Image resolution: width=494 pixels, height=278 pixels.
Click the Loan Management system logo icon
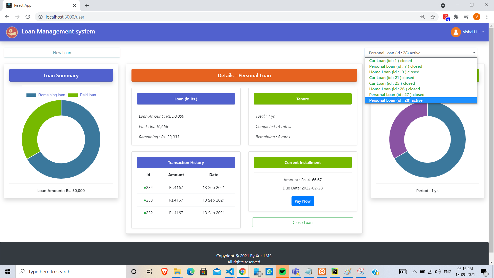12,32
